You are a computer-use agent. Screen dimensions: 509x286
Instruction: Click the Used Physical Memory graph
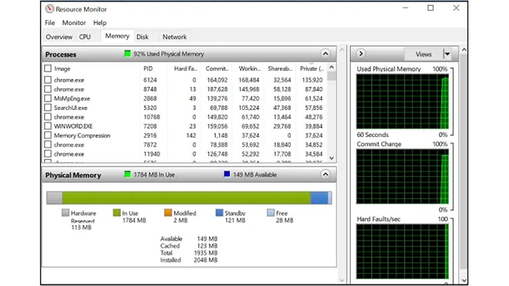click(x=402, y=101)
